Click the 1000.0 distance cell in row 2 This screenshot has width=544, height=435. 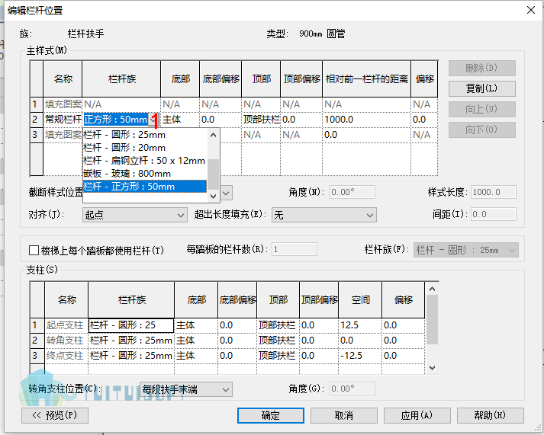[366, 120]
